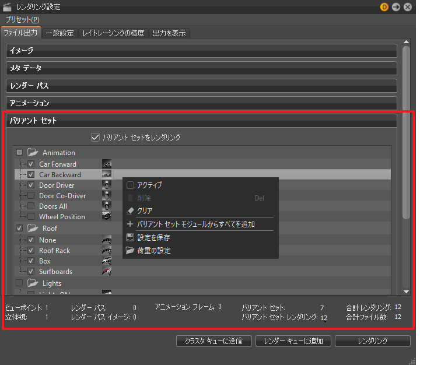The height and width of the screenshot is (365, 448).
Task: Open the Roof folder icon
Action: 33,228
